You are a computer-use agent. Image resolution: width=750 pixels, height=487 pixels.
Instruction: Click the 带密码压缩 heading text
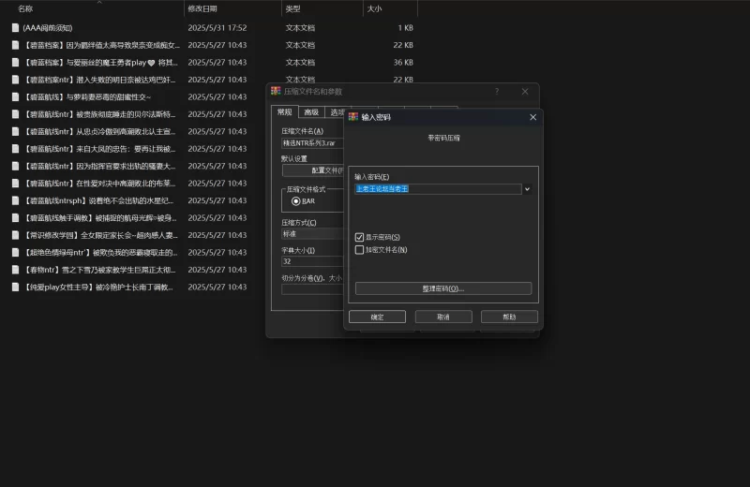pyautogui.click(x=443, y=138)
